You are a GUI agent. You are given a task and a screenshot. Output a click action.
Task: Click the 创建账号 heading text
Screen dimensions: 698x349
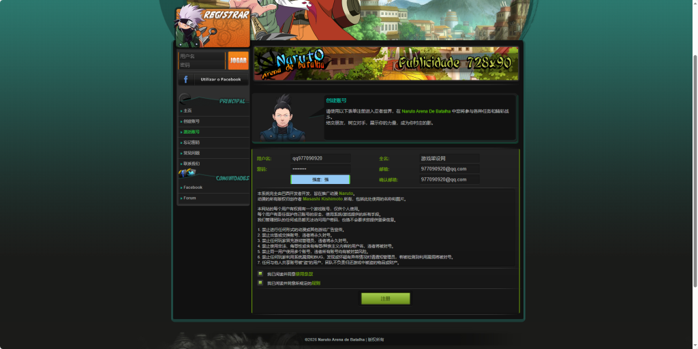[x=336, y=101]
